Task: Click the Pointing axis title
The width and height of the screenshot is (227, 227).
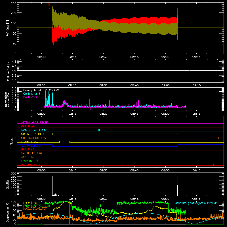Action: (x=8, y=28)
